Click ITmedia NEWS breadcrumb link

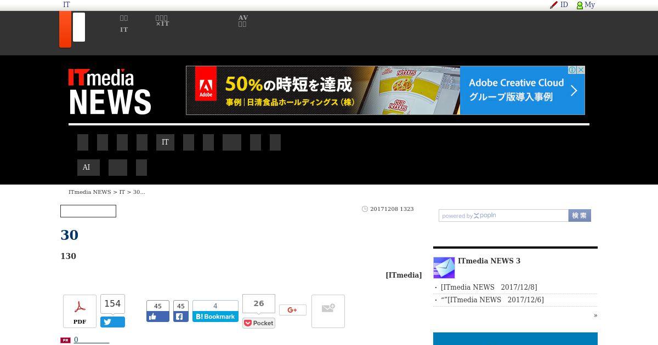tap(90, 192)
